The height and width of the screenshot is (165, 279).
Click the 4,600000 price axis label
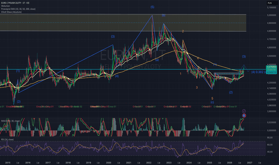pos(272,47)
